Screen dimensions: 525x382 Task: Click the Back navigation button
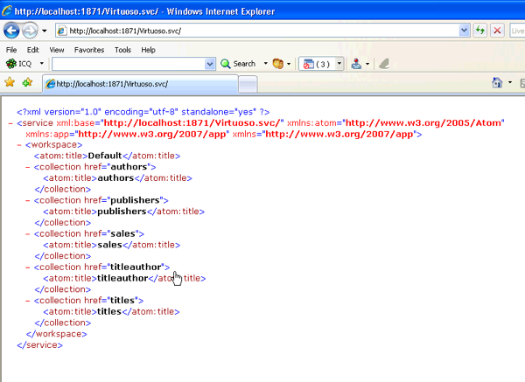[12, 31]
